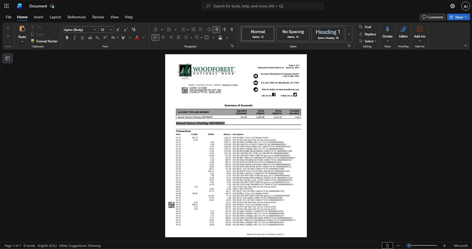Screen dimensions: 472x249
Task: Activate the Format Painter
Action: tap(44, 41)
